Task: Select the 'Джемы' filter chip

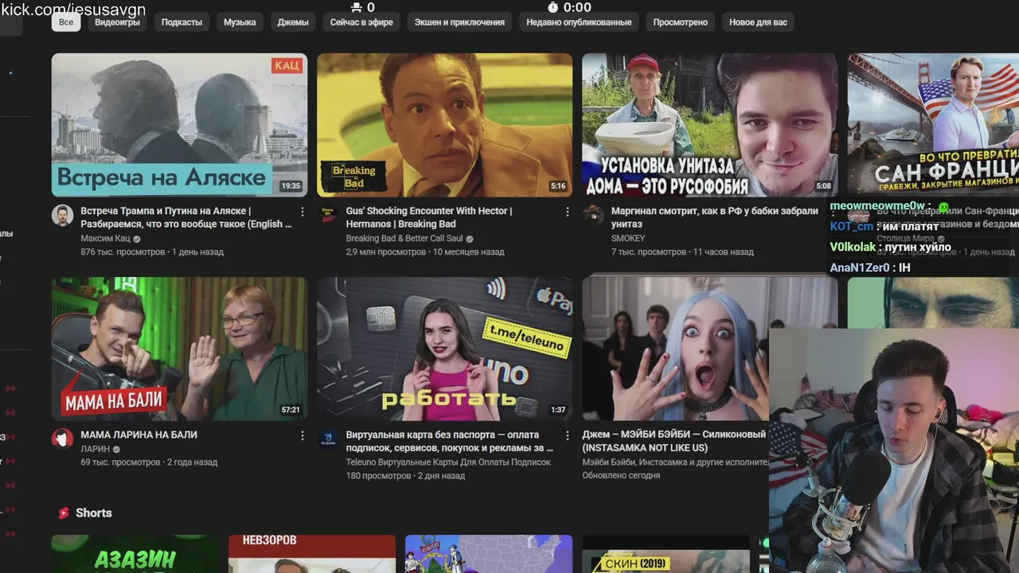Action: pyautogui.click(x=293, y=22)
